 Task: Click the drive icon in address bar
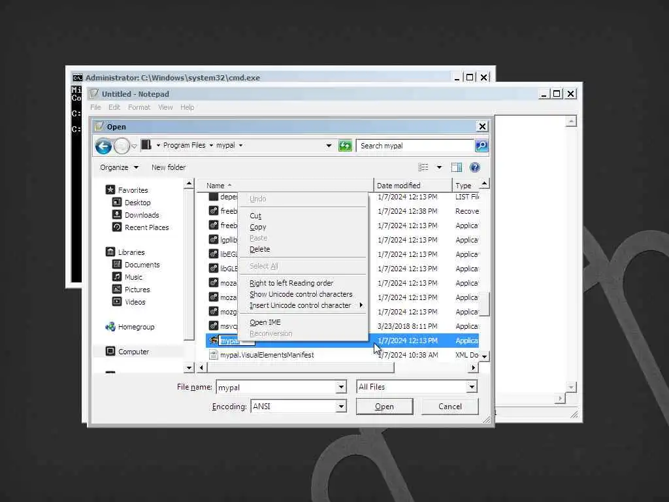tap(146, 145)
